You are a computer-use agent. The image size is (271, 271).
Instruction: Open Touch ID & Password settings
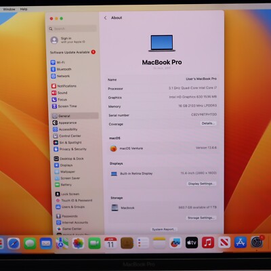click(x=74, y=201)
